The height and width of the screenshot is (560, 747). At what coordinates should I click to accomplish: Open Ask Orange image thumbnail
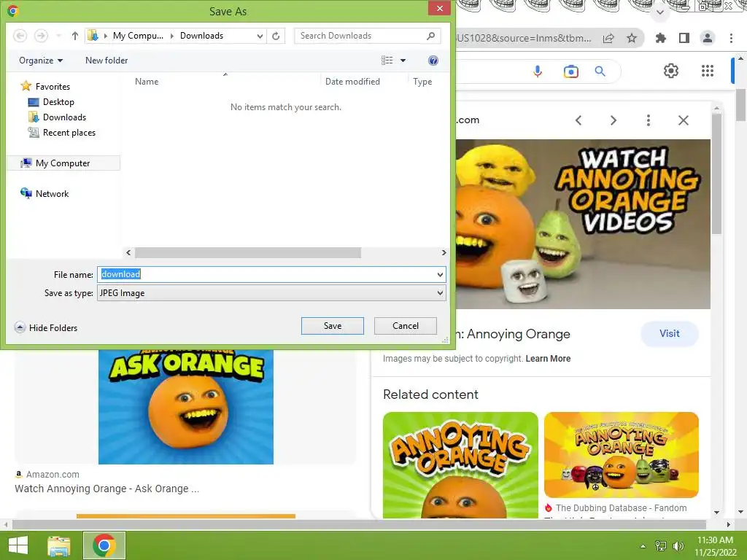(x=186, y=407)
